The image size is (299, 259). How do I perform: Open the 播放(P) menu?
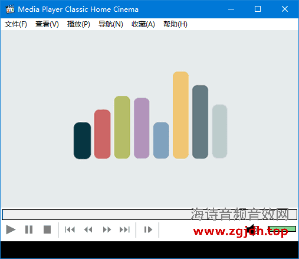pyautogui.click(x=78, y=24)
